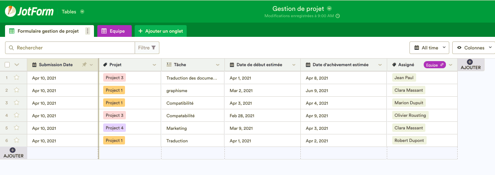This screenshot has height=175, width=495.
Task: Add a new row with bottom AJOUTER
Action: [x=13, y=153]
